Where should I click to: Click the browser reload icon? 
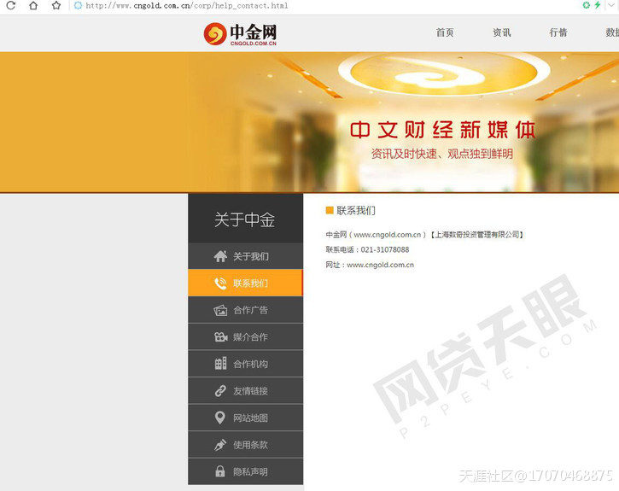click(x=11, y=5)
